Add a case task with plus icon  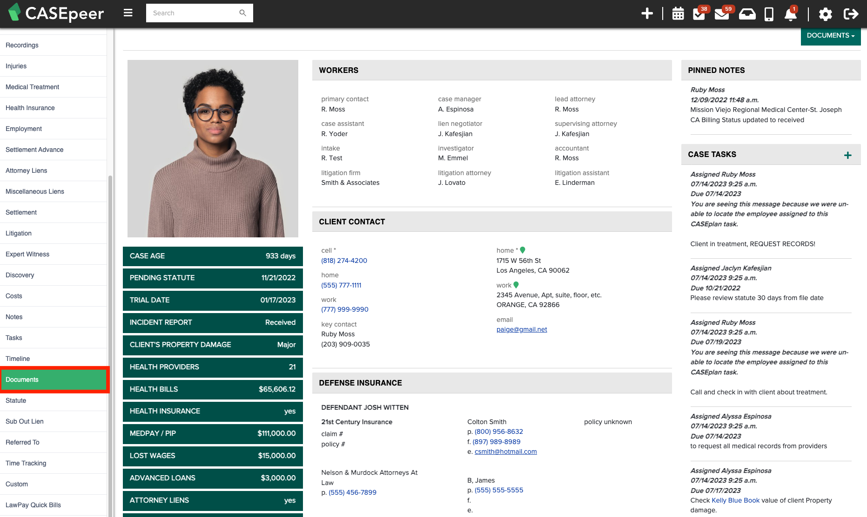[x=848, y=155]
